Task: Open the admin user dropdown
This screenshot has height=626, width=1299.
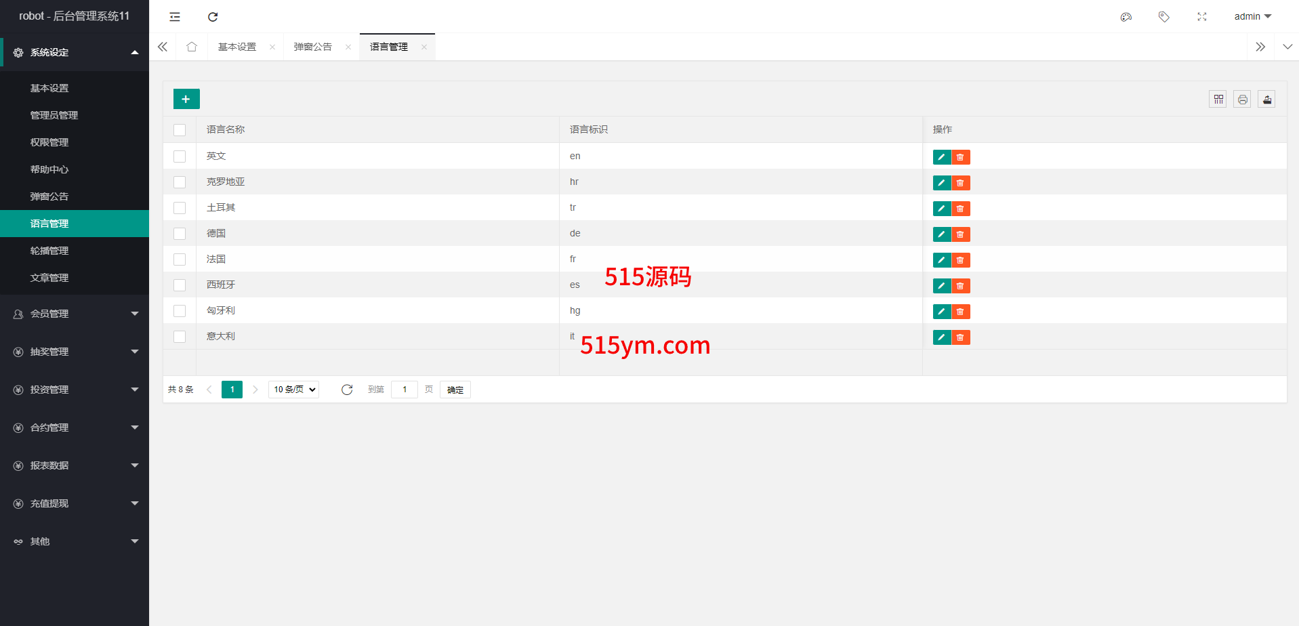Action: 1252,17
